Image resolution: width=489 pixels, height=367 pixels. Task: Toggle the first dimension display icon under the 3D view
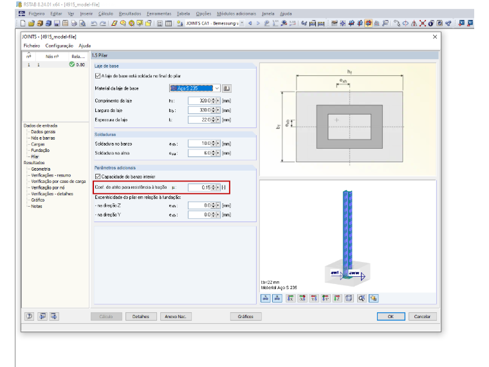tap(265, 298)
